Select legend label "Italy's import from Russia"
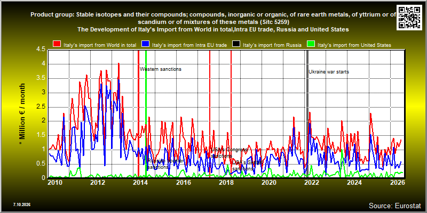This screenshot has height=213, width=427. (272, 45)
